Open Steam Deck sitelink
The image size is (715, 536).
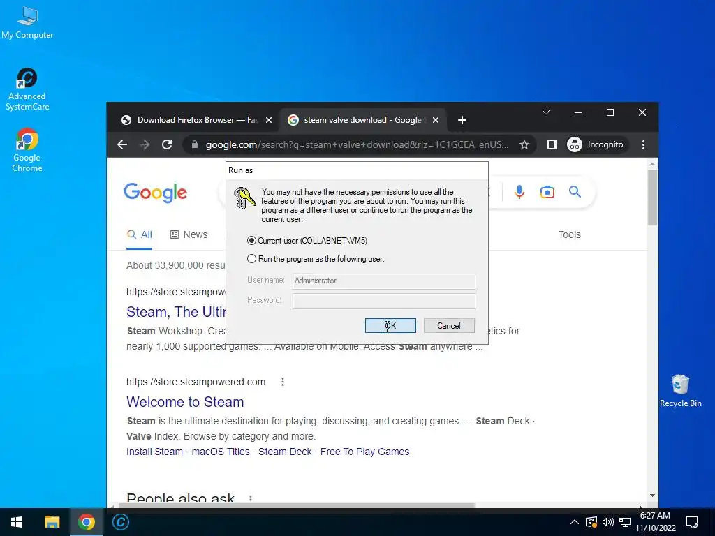(285, 452)
